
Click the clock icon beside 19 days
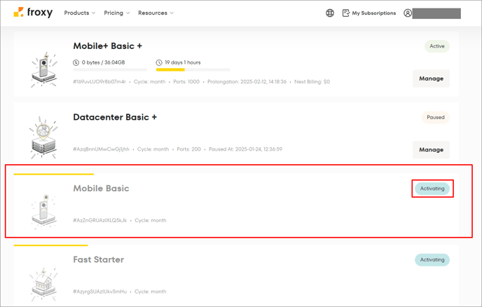point(159,62)
